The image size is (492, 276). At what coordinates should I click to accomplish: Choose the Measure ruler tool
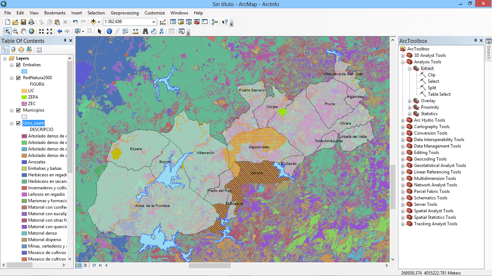click(136, 31)
